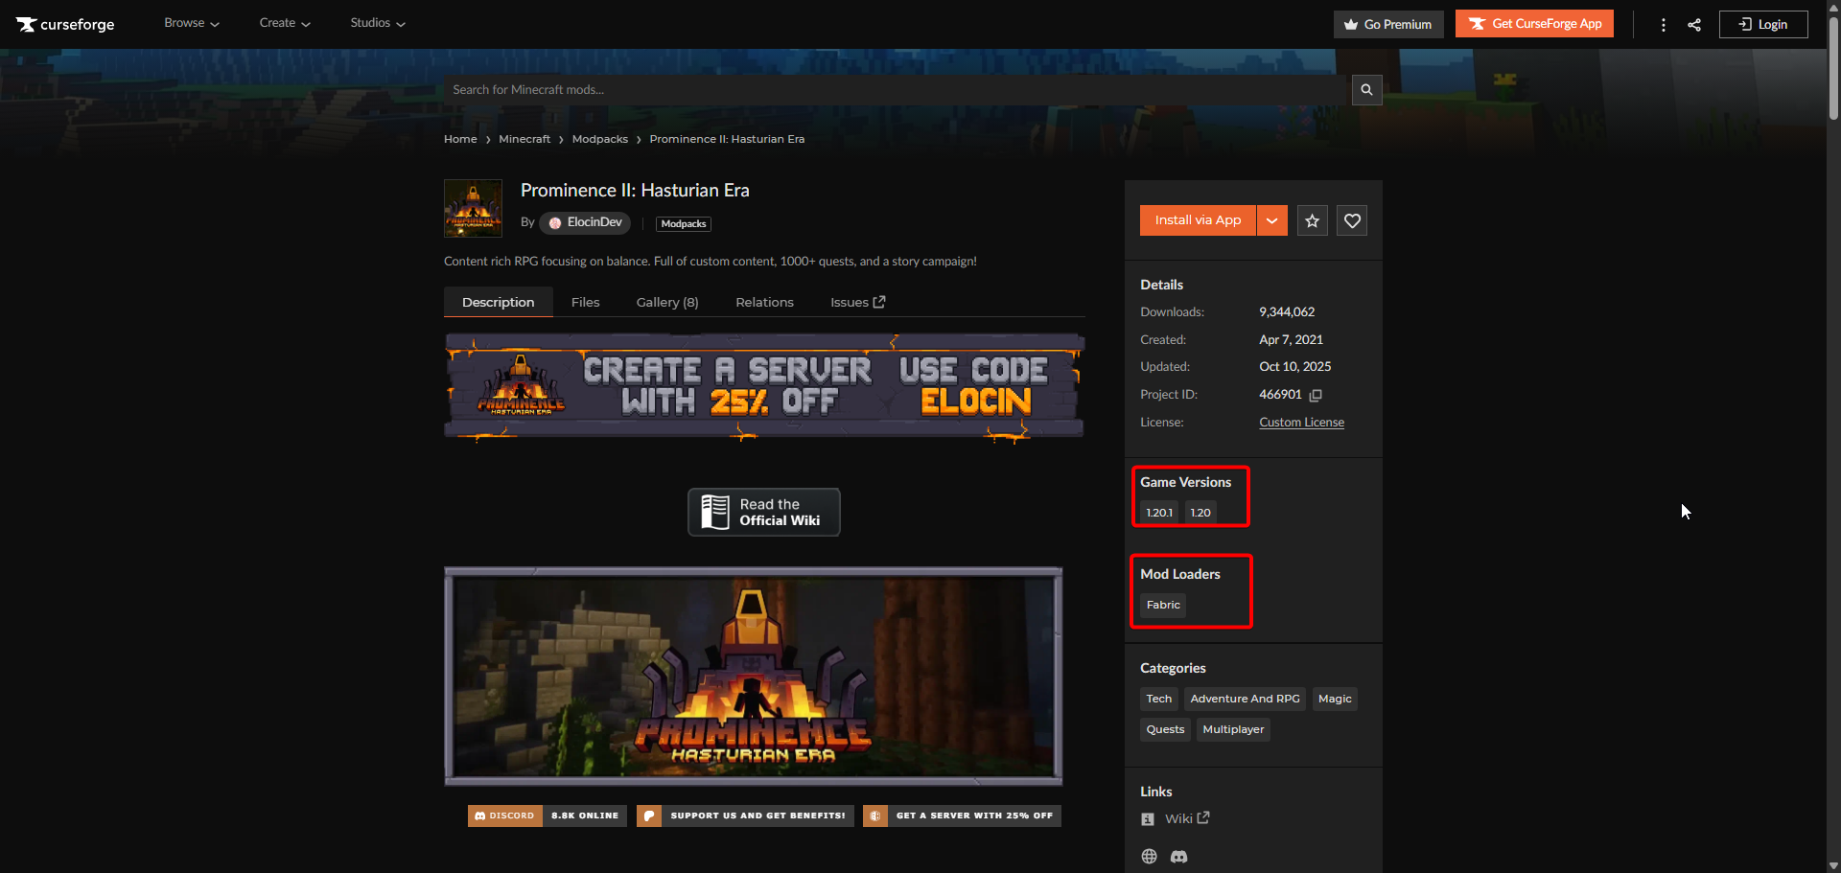
Task: Click the search magnifier icon button
Action: [1366, 90]
